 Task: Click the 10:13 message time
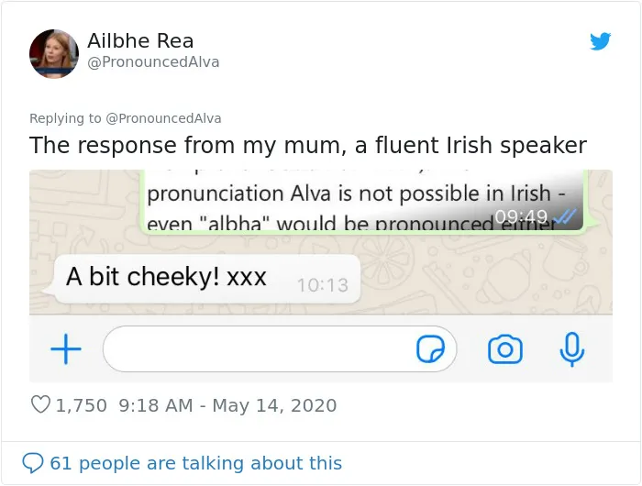323,285
